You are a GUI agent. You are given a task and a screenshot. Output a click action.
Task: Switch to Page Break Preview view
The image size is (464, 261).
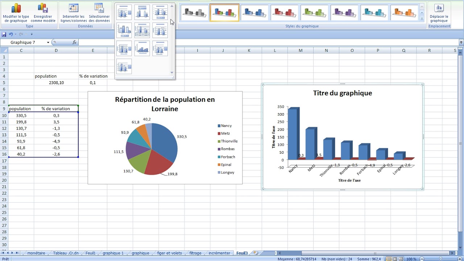[401, 259]
